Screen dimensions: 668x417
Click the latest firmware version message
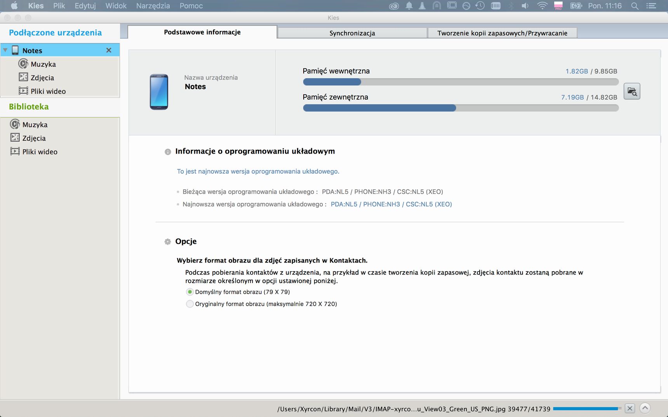click(258, 171)
